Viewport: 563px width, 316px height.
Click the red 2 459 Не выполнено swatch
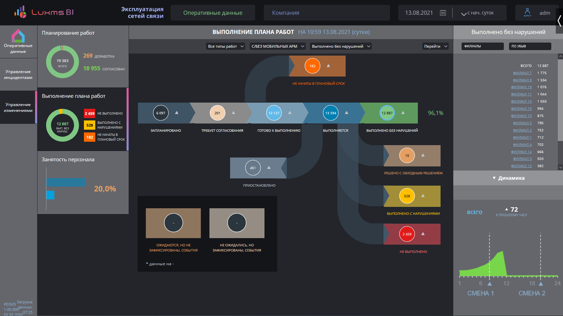[x=89, y=114]
